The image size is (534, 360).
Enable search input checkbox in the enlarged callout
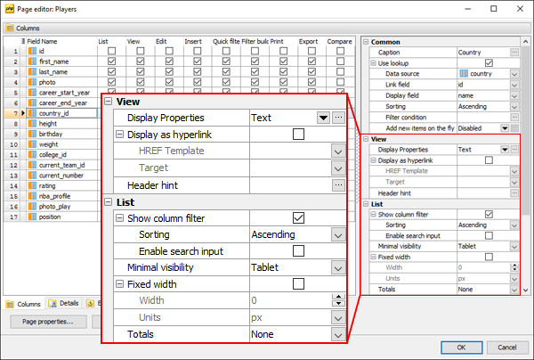point(298,251)
